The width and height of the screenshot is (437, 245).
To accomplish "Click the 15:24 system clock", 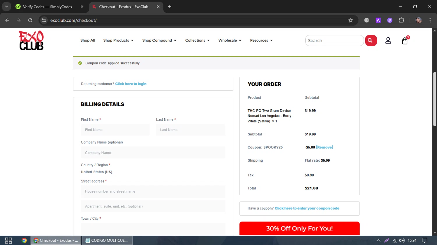I will (x=412, y=241).
